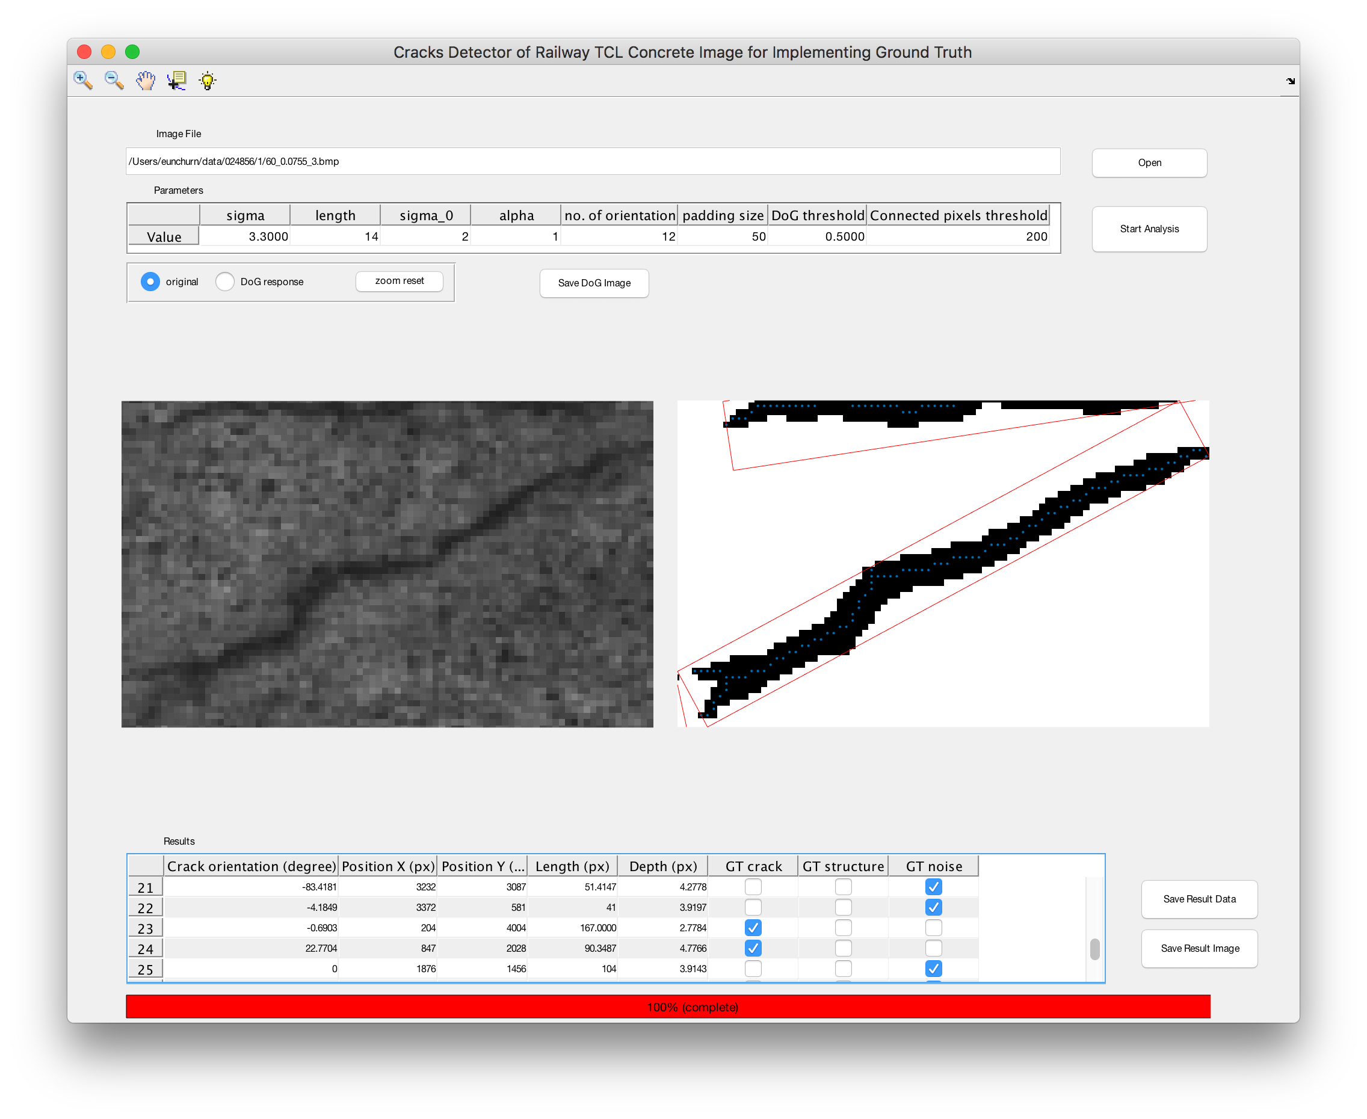Click the zoom reset button

coord(400,281)
